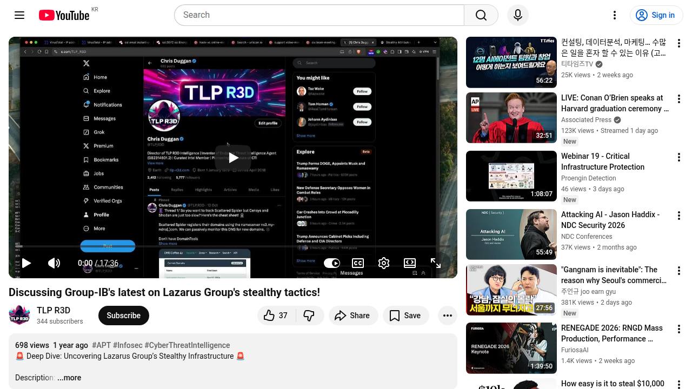Click the #CyberThreatIntelligence hashtag
The width and height of the screenshot is (692, 389).
pyautogui.click(x=187, y=345)
